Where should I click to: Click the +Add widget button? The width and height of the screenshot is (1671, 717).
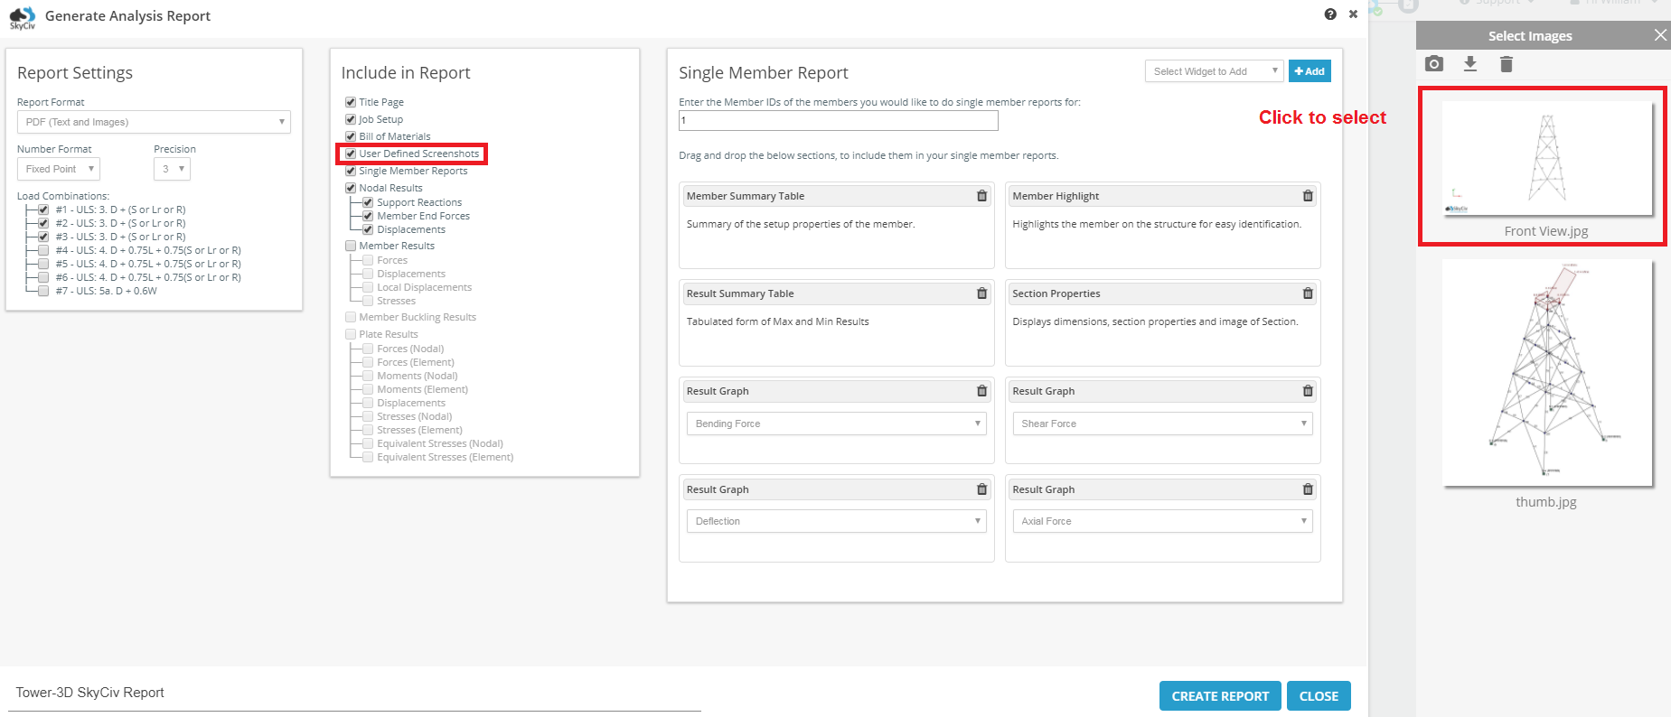tap(1310, 71)
